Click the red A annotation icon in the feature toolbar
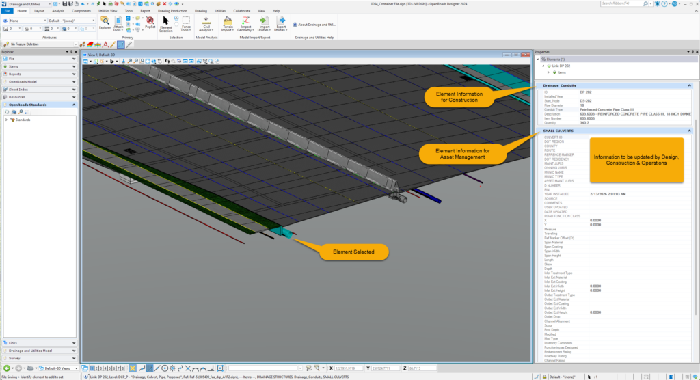Screen dimensions: 700x380 click(105, 44)
